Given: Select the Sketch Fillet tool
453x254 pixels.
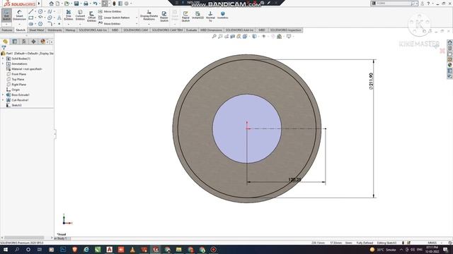Looking at the screenshot, I should click(50, 24).
